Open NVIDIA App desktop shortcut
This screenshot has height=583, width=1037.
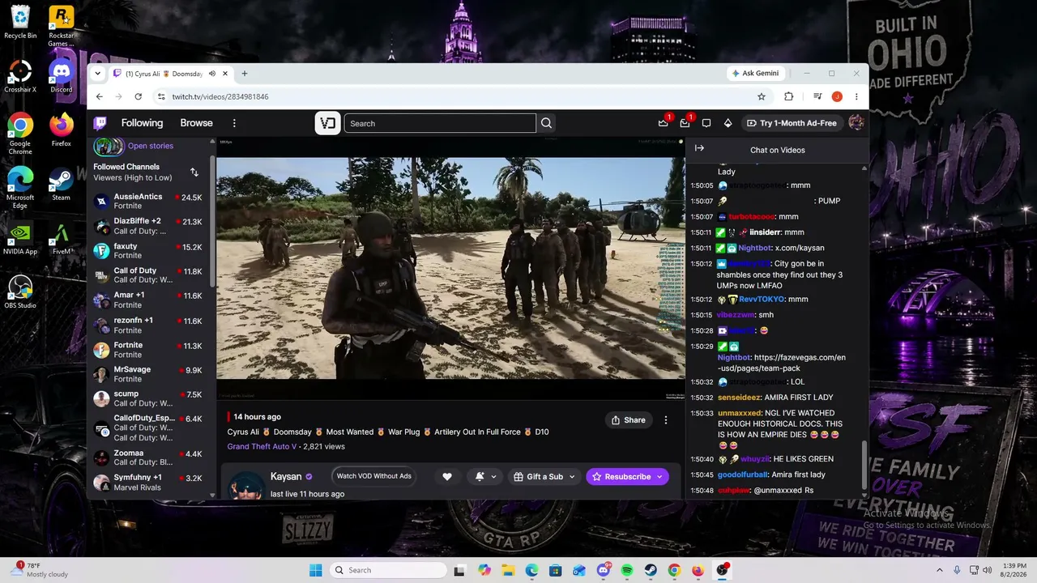click(20, 238)
